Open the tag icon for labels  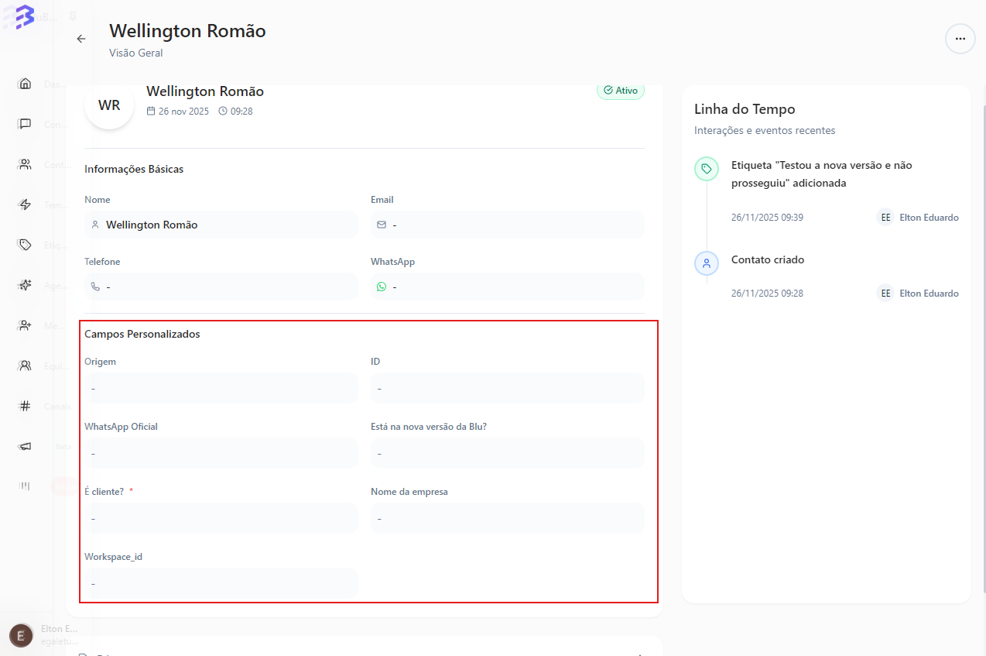coord(26,245)
